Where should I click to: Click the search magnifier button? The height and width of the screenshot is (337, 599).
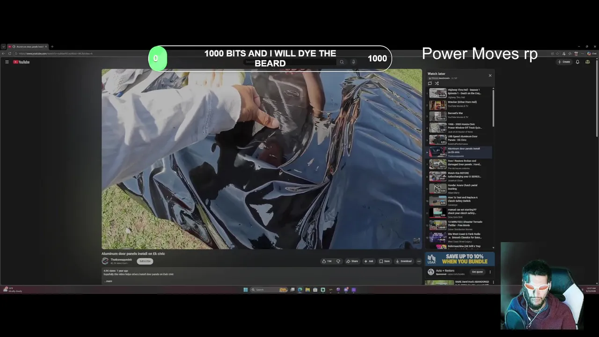342,62
